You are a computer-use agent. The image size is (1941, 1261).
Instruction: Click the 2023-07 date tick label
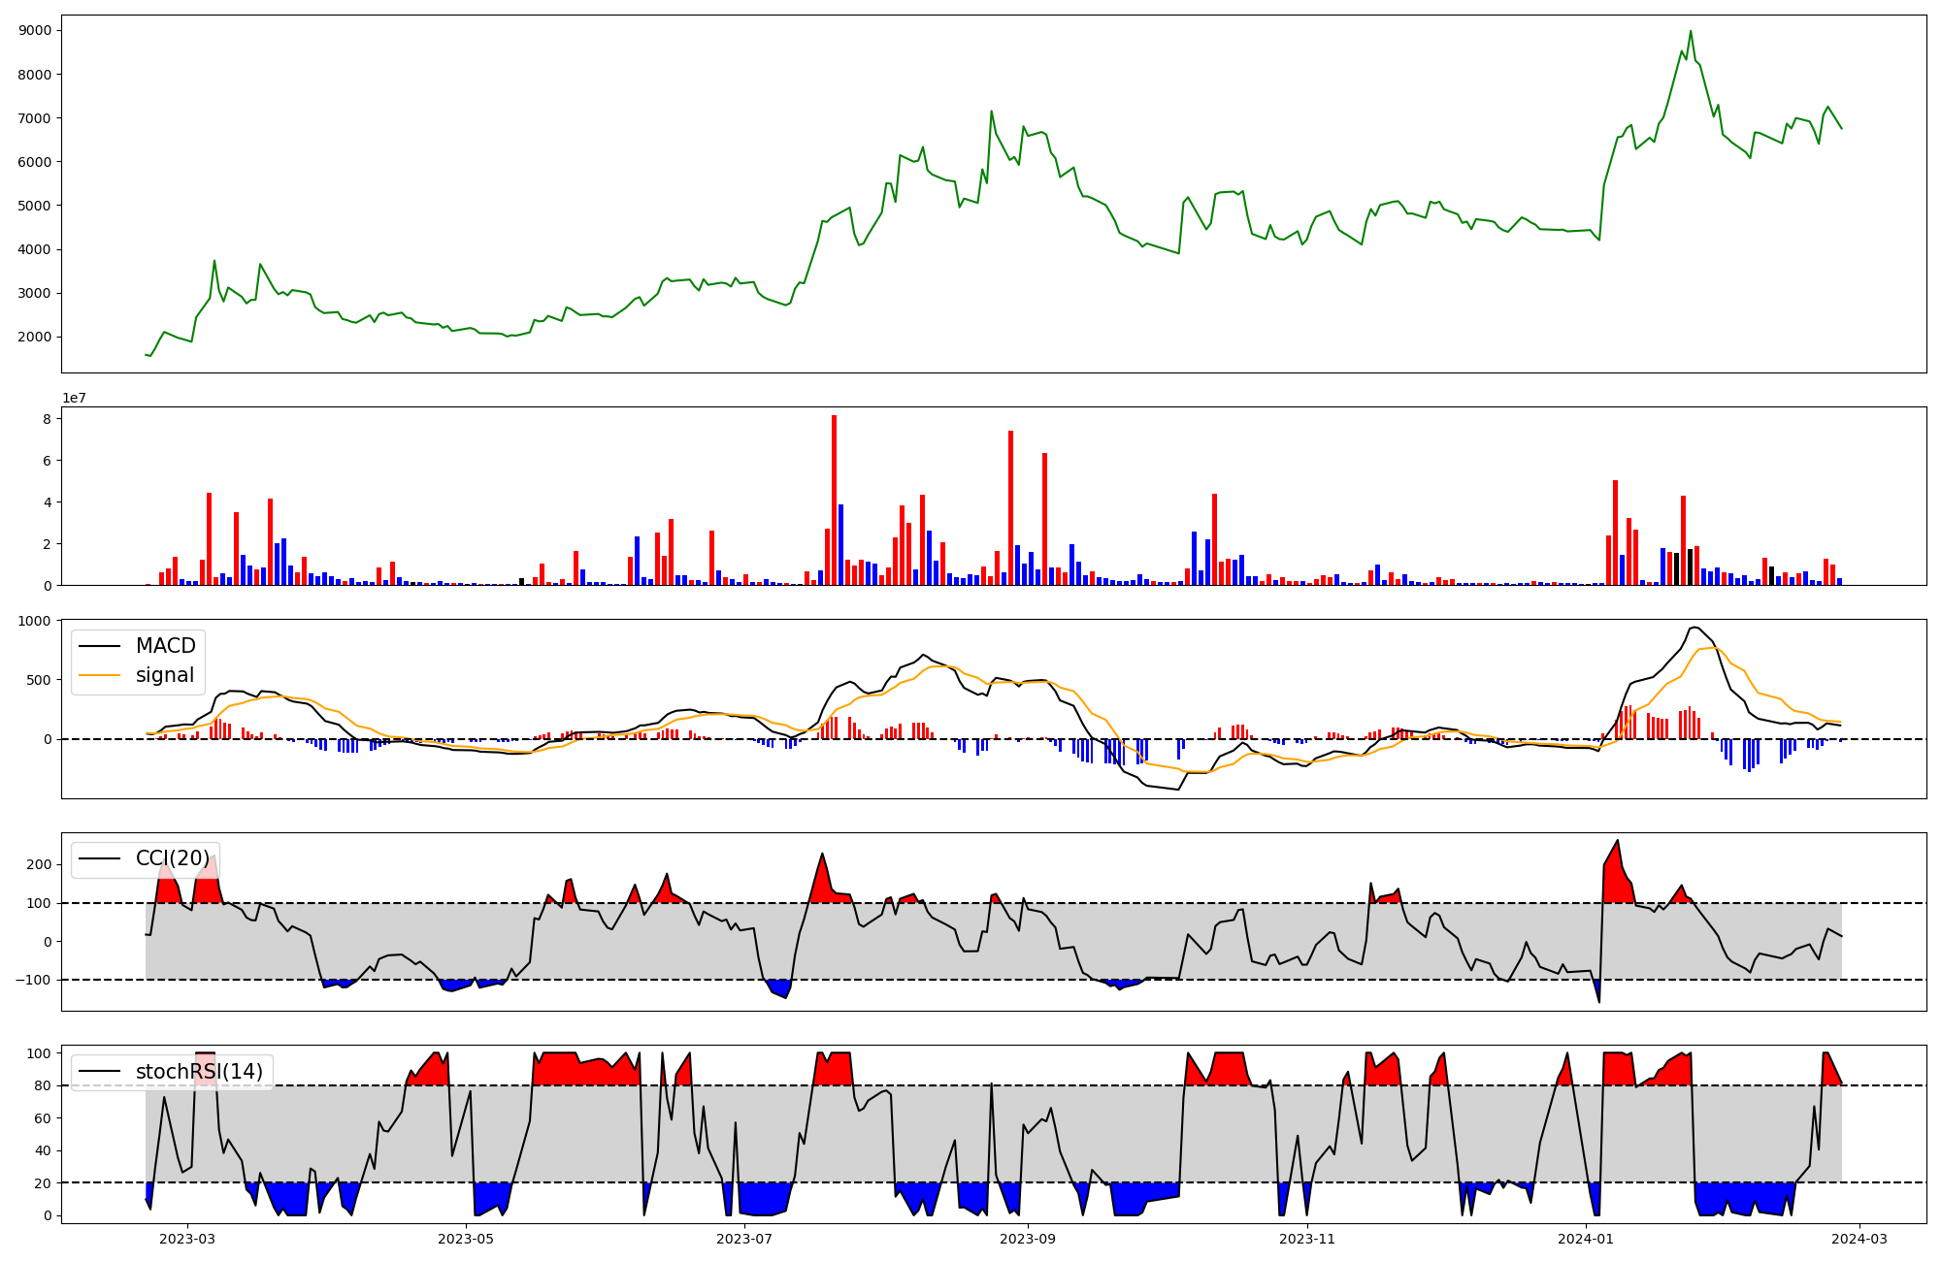click(x=744, y=1239)
